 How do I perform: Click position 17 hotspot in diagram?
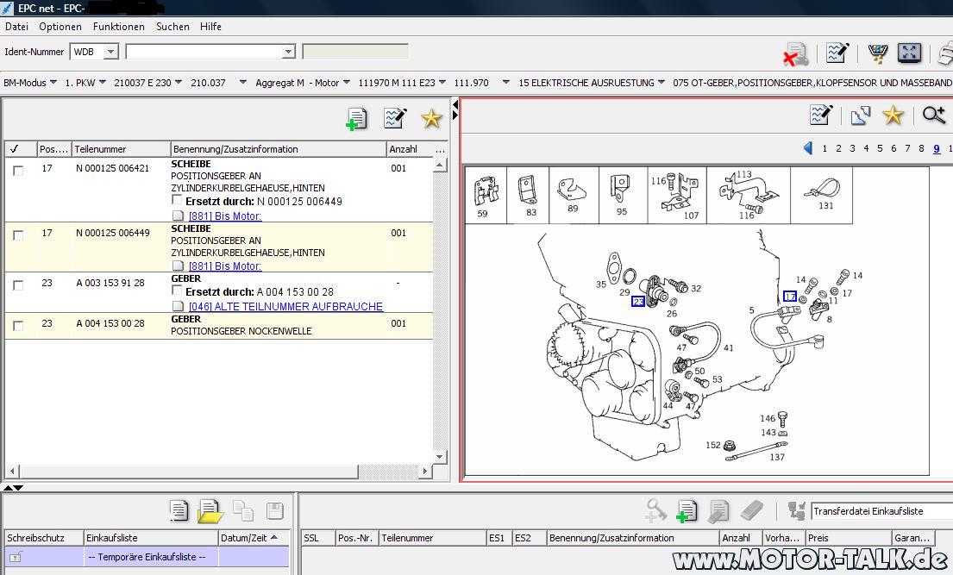pyautogui.click(x=789, y=296)
